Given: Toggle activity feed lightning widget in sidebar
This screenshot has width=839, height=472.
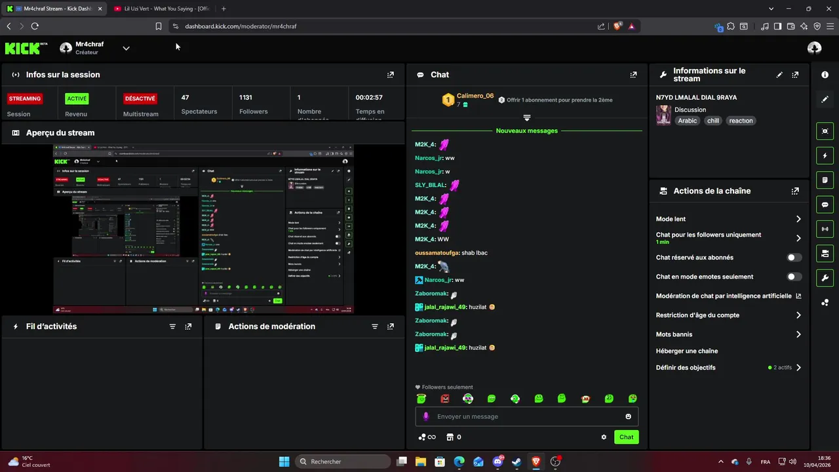Looking at the screenshot, I should coord(825,155).
